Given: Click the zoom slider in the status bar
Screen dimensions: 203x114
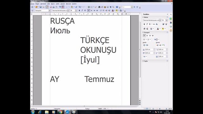Looking at the screenshot, I should [160, 109].
